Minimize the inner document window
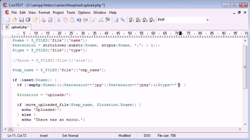This screenshot has height=140, width=250. pyautogui.click(x=234, y=12)
